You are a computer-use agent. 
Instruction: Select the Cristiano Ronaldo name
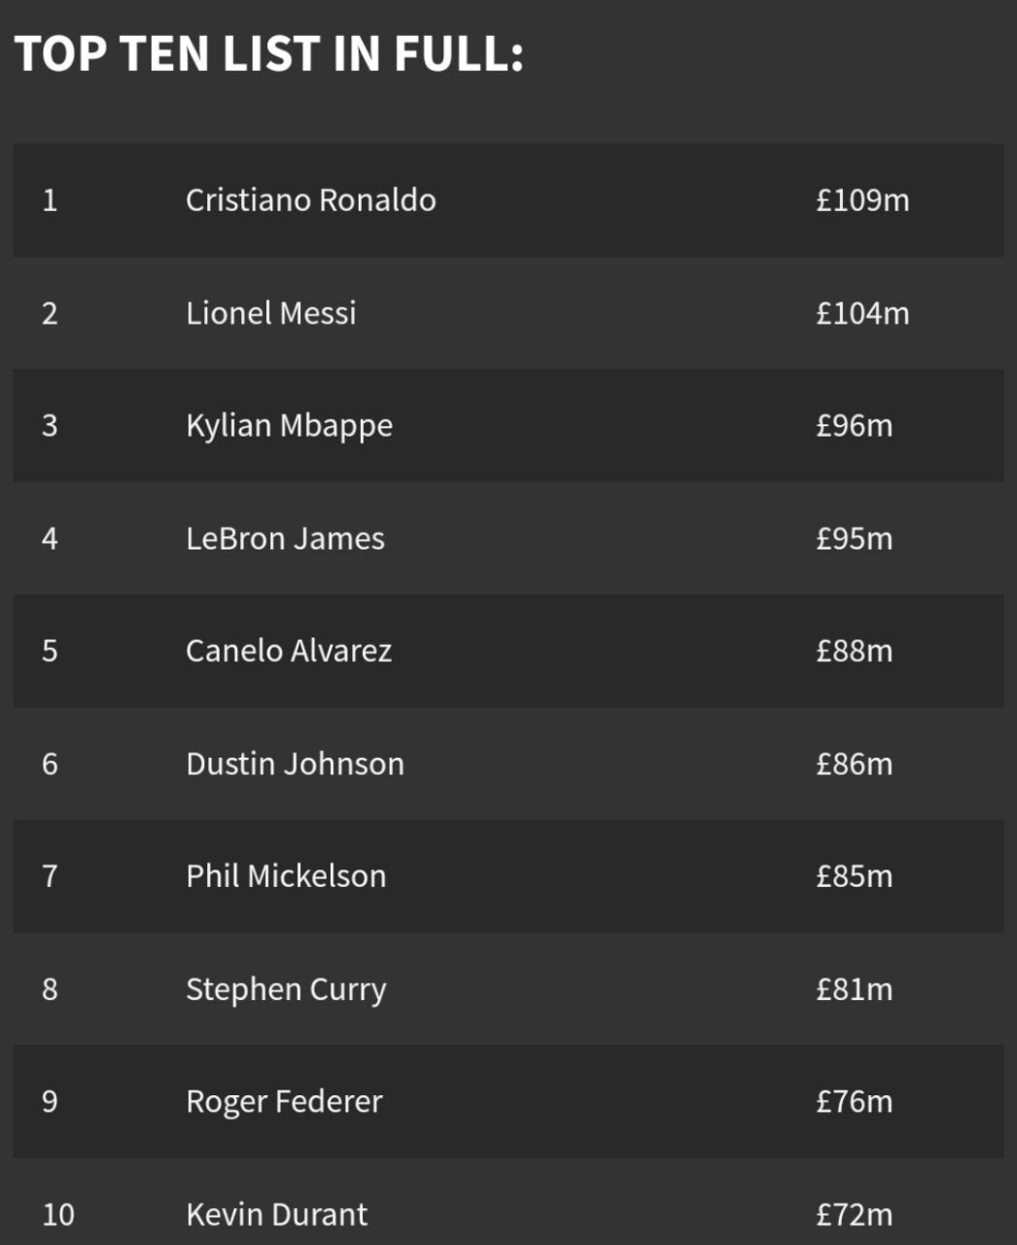pos(311,200)
